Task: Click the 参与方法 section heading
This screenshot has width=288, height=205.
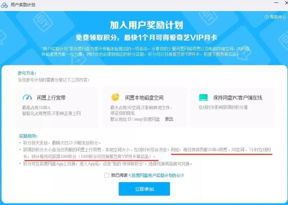Action: coord(27,73)
